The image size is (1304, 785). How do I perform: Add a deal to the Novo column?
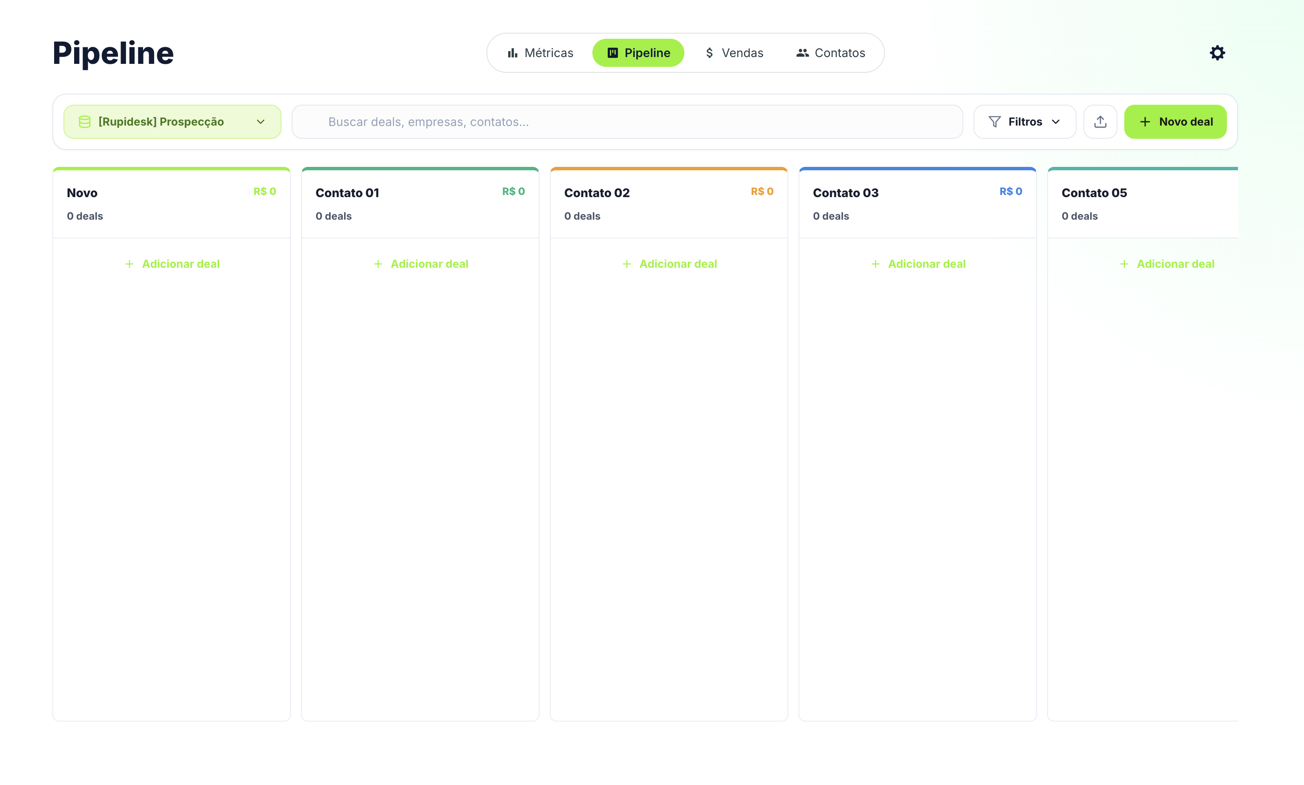[172, 264]
